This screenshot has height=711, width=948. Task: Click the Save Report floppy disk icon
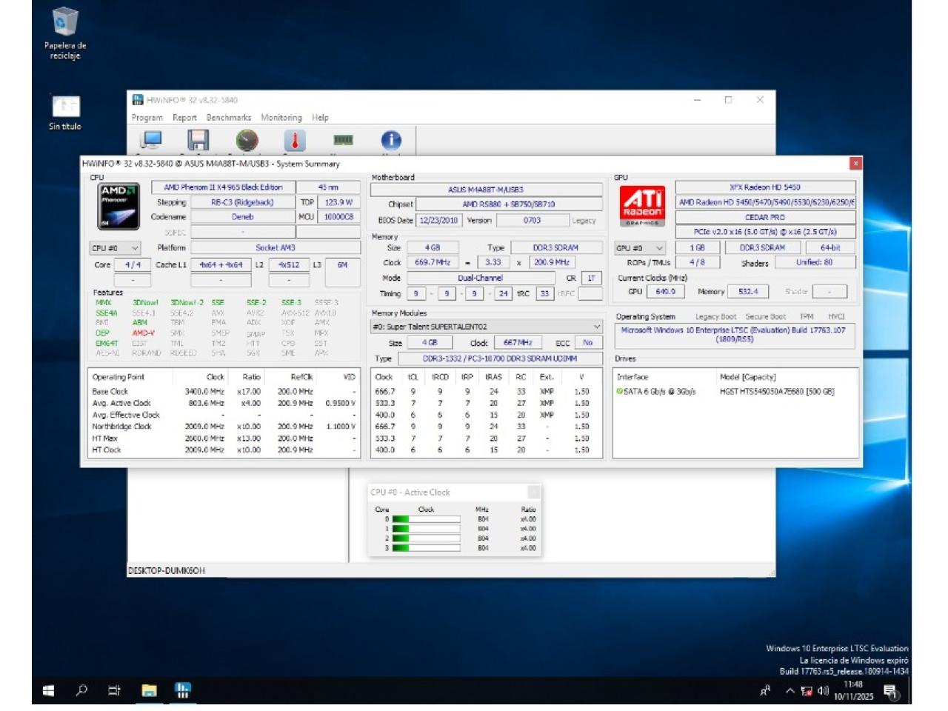pos(198,140)
